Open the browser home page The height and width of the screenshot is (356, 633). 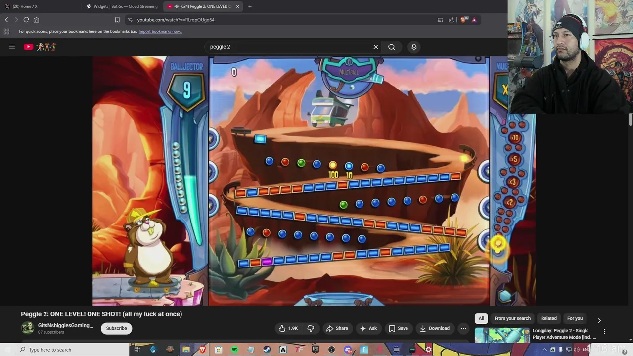pyautogui.click(x=36, y=20)
